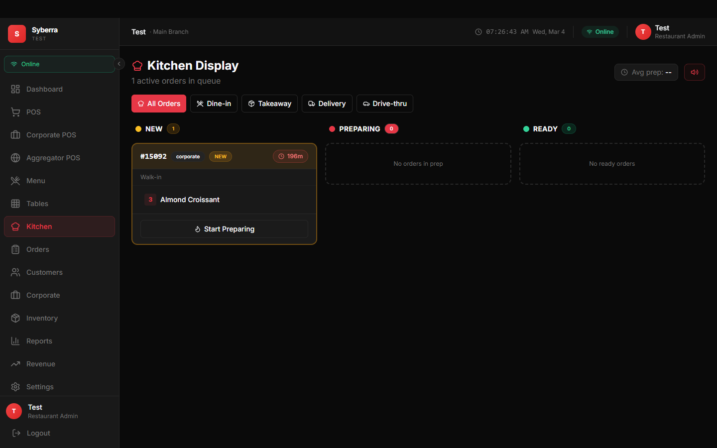The image size is (717, 448).
Task: Open the Inventory box icon
Action: coord(15,318)
